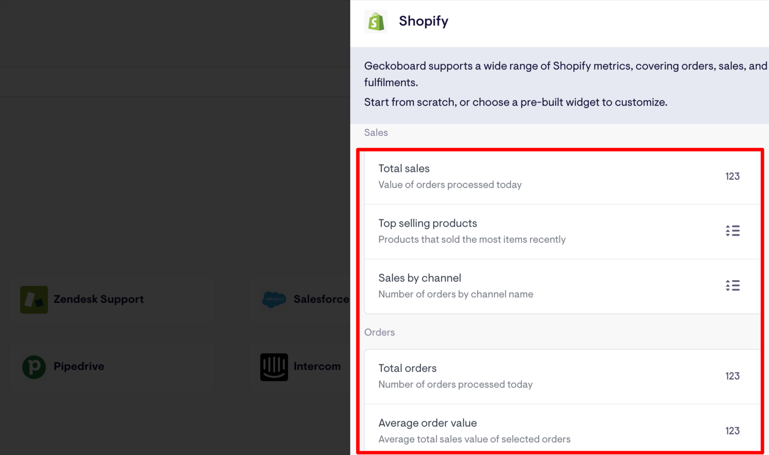Click the Shopify bag logo icon
769x455 pixels.
375,22
